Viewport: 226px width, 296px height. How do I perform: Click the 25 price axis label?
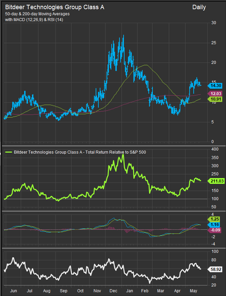[214, 43]
